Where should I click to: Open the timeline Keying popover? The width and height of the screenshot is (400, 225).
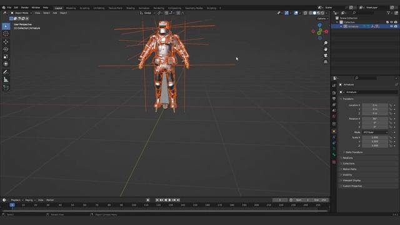pos(30,200)
